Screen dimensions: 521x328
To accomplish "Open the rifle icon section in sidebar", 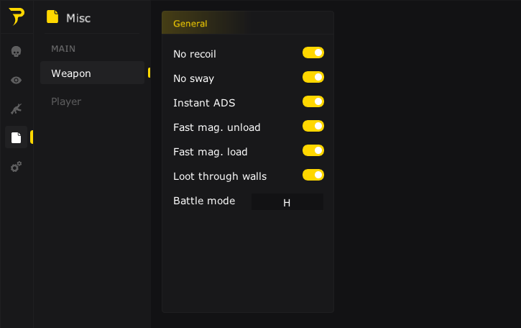I will pos(16,109).
